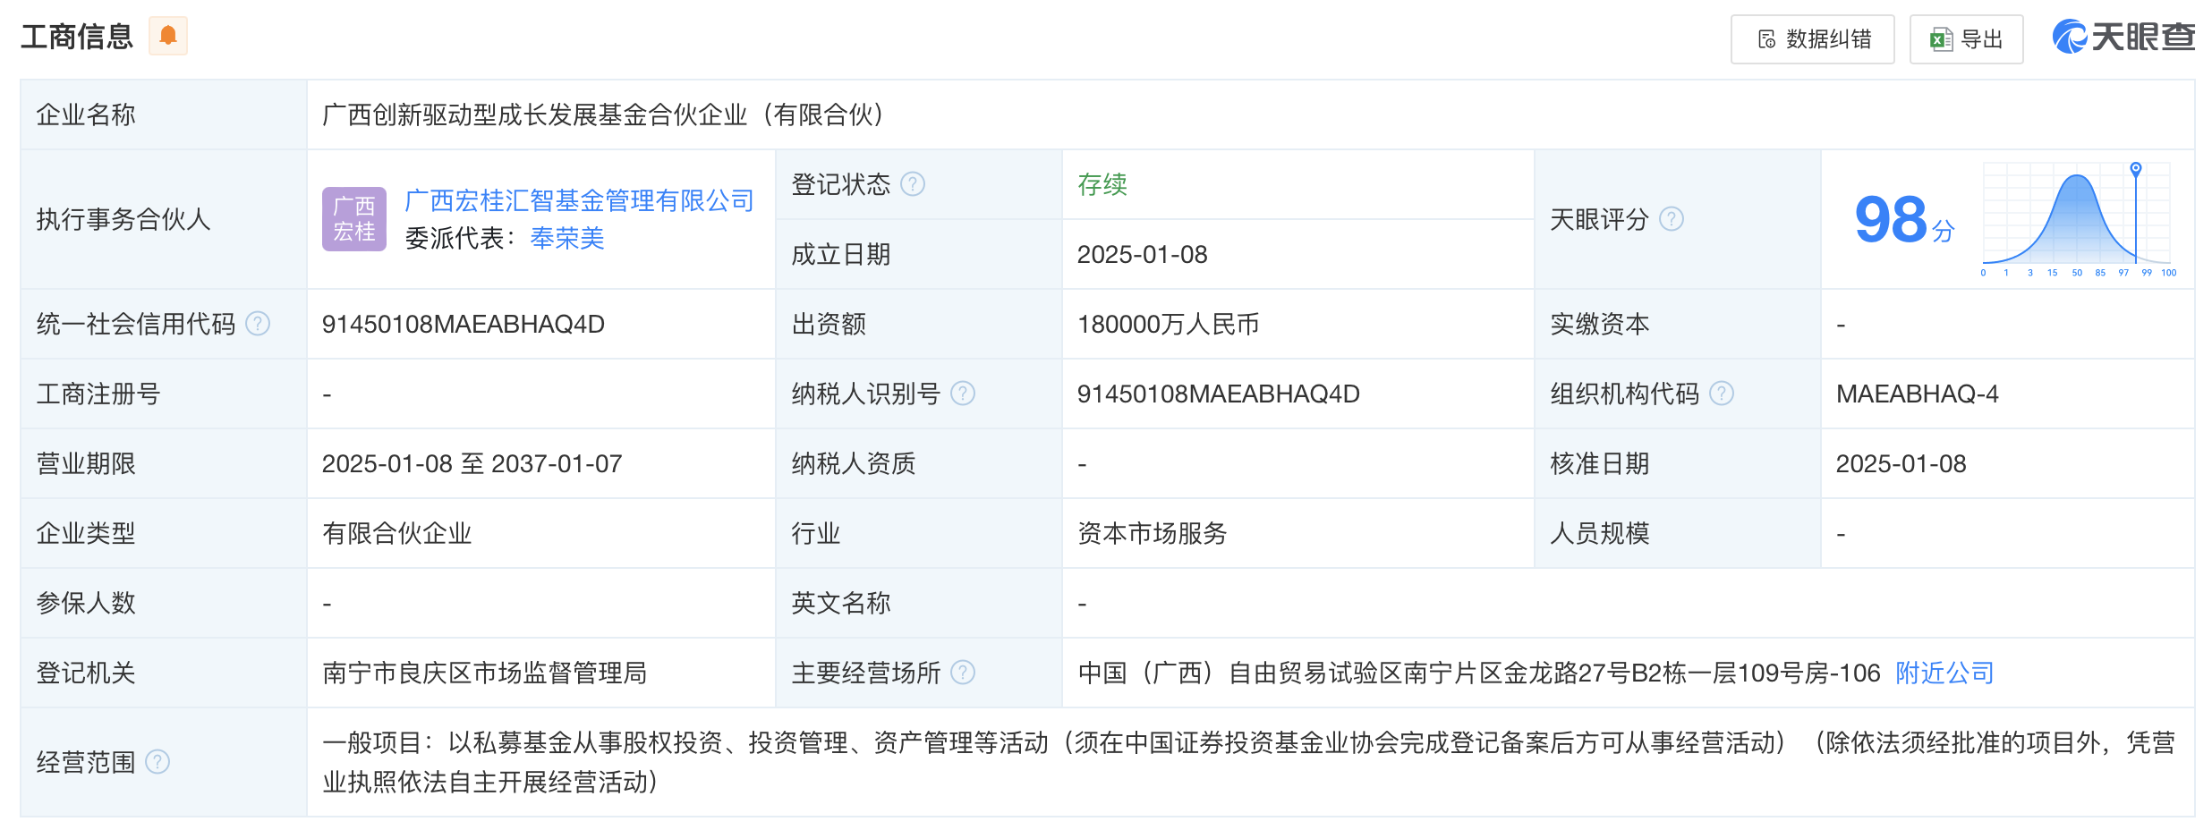Open the 广西宏桂汇智基金管理有限公司 company link
The height and width of the screenshot is (830, 2212).
click(x=578, y=200)
